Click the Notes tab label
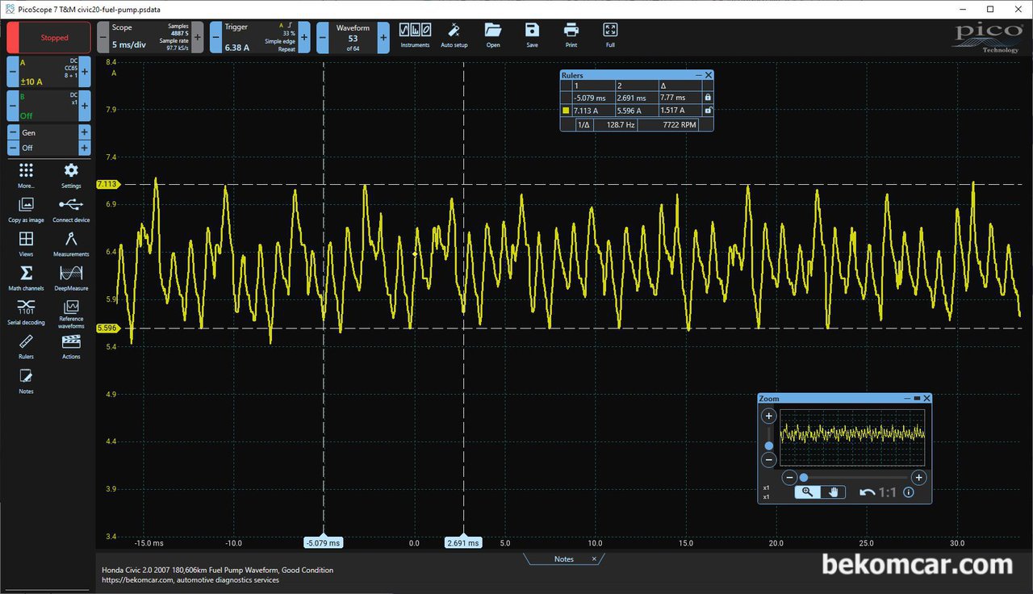 click(563, 558)
